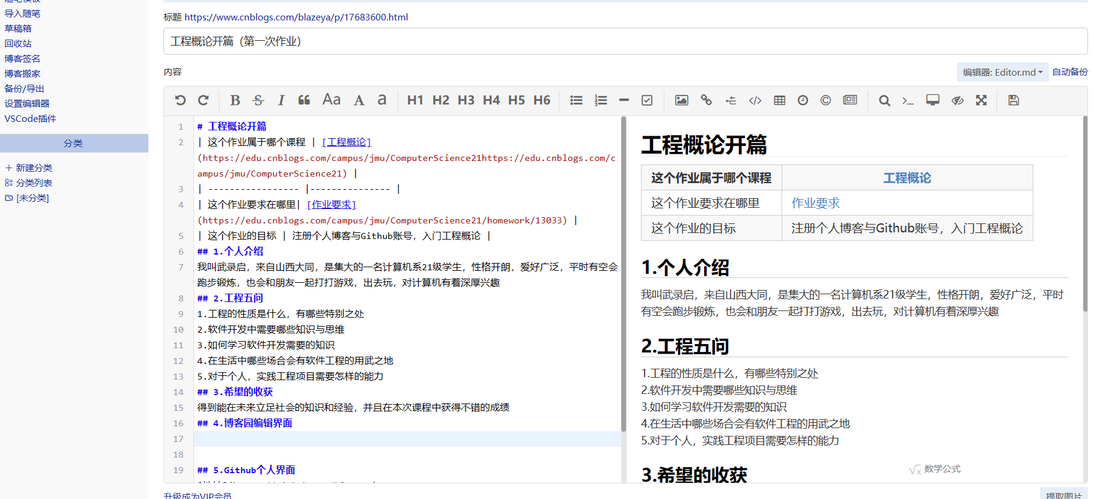Click the 自动备份 link
Screen dimensions: 1094x499
click(1070, 71)
